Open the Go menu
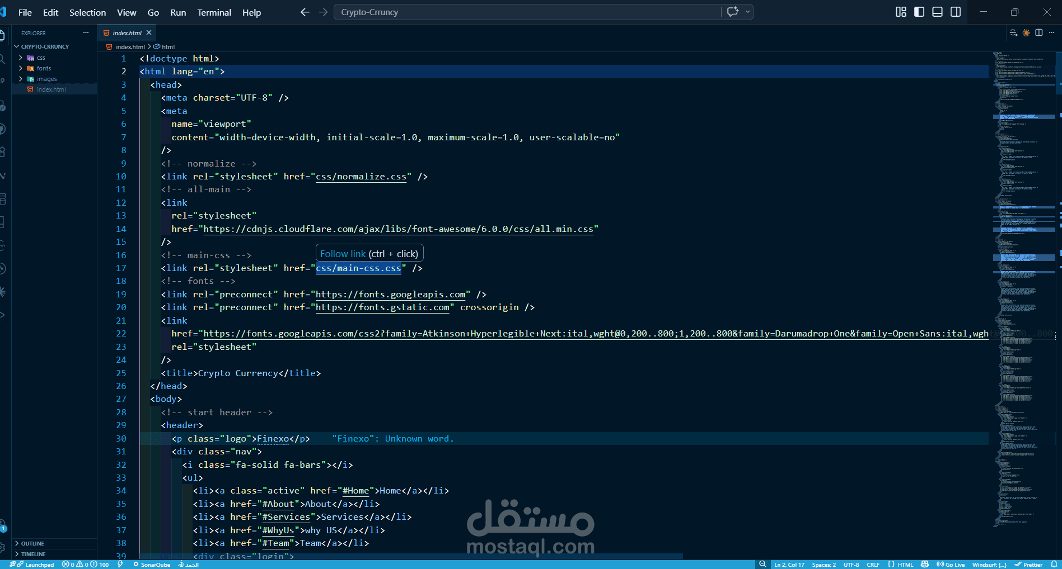Screen dimensions: 1062x569 [x=153, y=12]
